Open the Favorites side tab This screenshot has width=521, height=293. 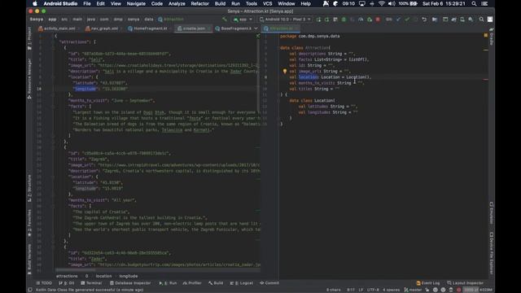click(29, 223)
